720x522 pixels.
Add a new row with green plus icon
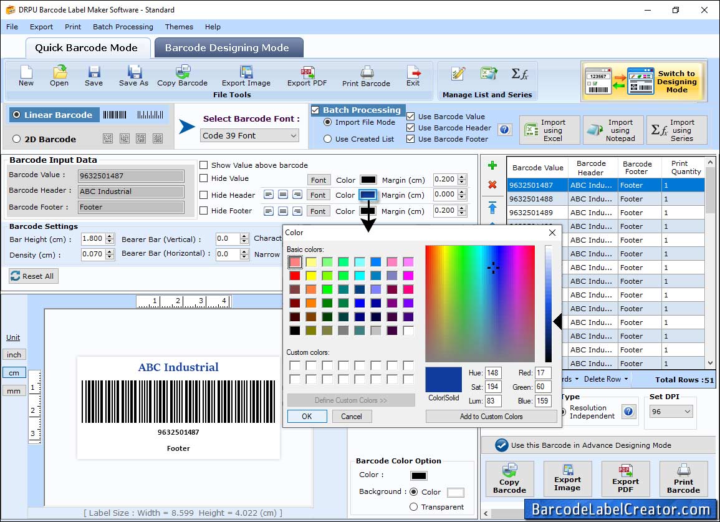(492, 165)
